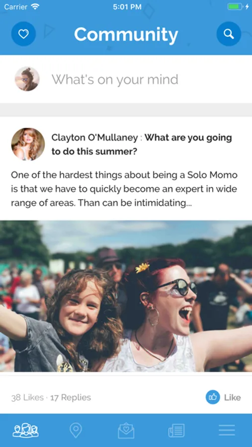Viewport: 252px width, 447px height.
Task: Open the heart envelope messages tab
Action: point(126,431)
